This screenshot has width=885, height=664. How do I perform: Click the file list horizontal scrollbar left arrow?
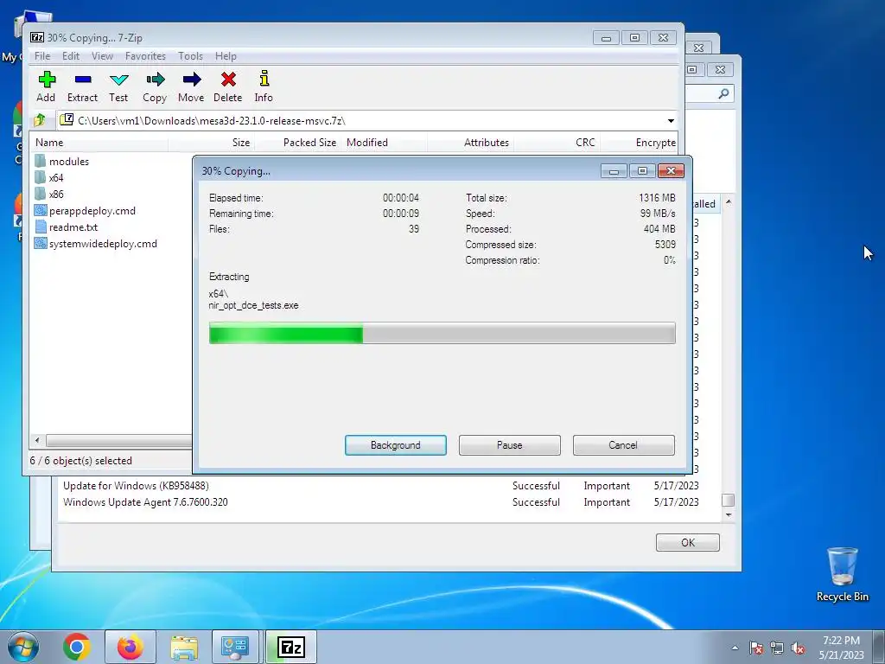pos(37,440)
